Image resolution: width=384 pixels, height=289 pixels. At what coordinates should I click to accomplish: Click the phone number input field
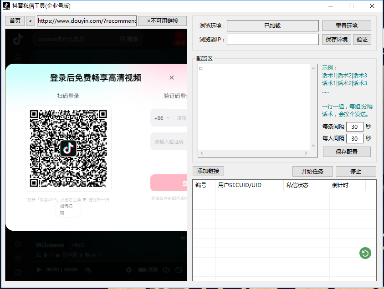(181, 118)
